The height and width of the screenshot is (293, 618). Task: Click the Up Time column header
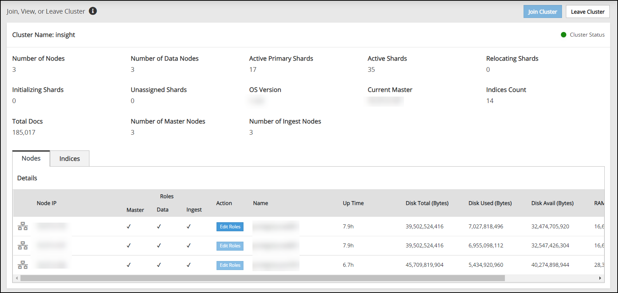tap(353, 203)
